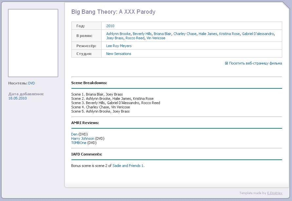Click the DVD media type link
Screen dimensions: 292x201
31,83
